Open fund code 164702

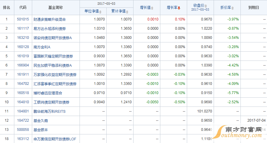[23, 84]
